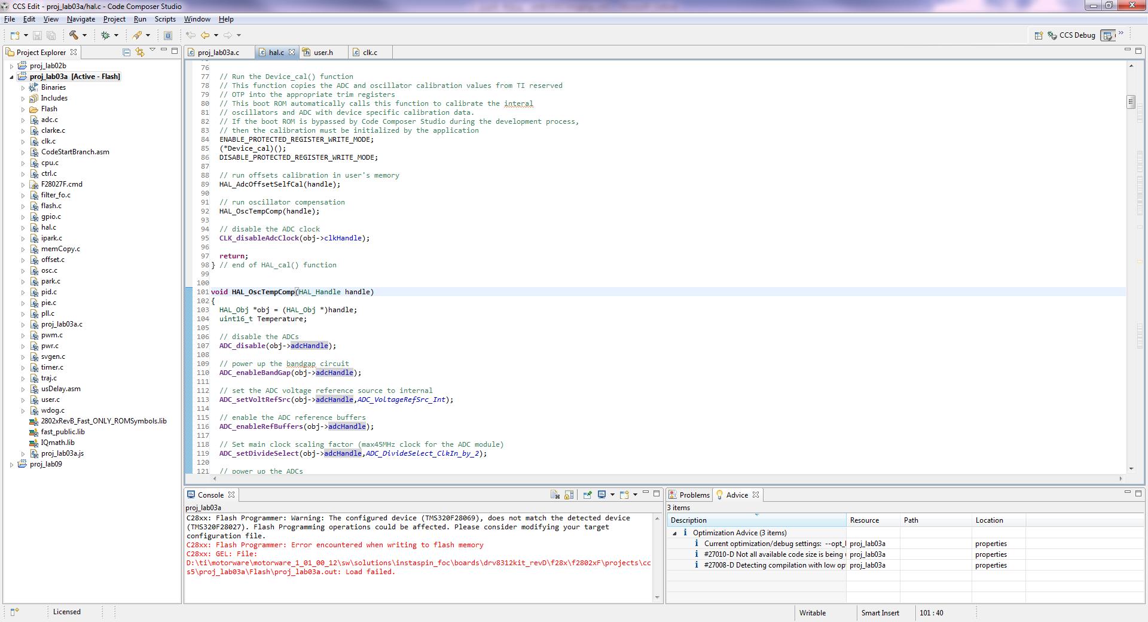Open the search flashlight dropdown arrow

[x=148, y=35]
